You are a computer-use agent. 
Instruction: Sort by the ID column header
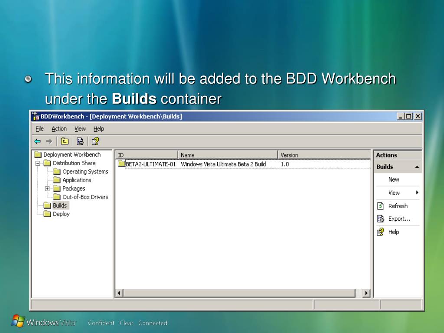(x=147, y=155)
